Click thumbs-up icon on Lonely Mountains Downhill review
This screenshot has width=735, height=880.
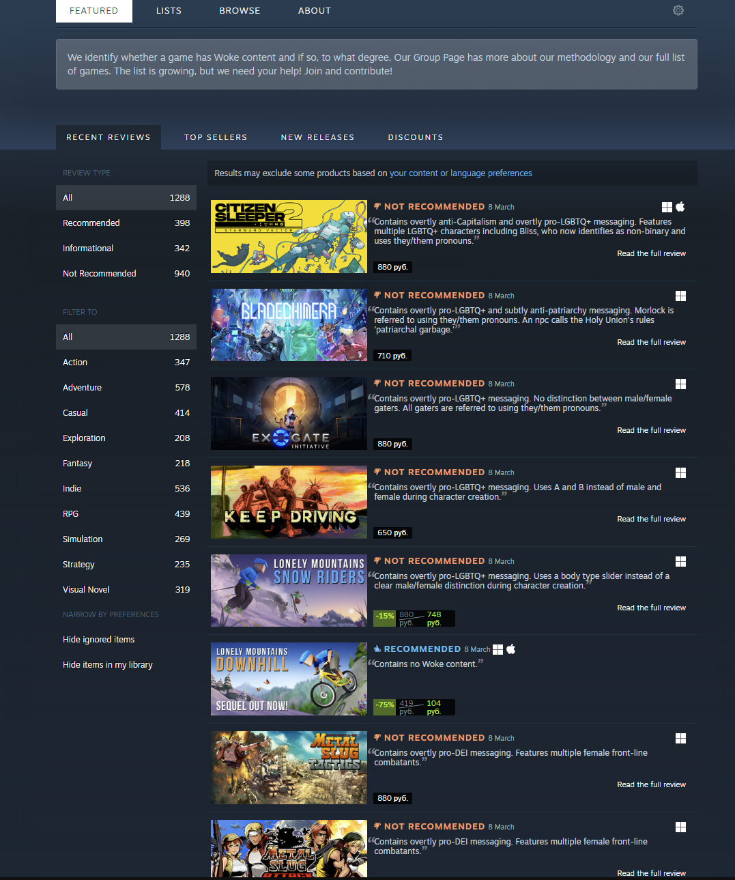pyautogui.click(x=377, y=649)
